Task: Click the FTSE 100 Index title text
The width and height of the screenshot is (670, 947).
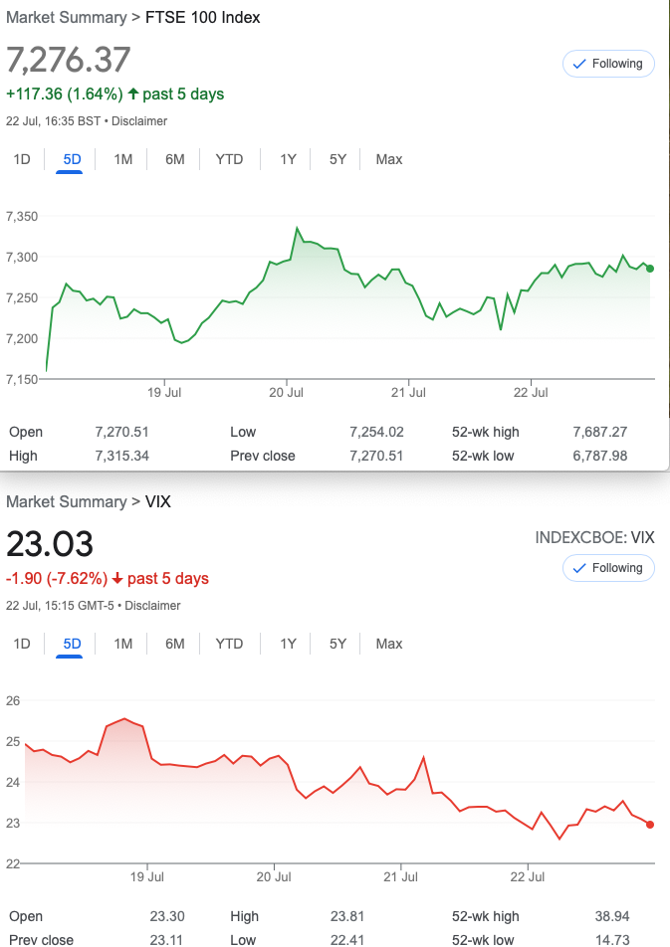Action: [202, 18]
